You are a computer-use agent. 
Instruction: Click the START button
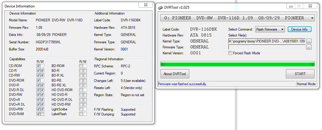coord(300,74)
